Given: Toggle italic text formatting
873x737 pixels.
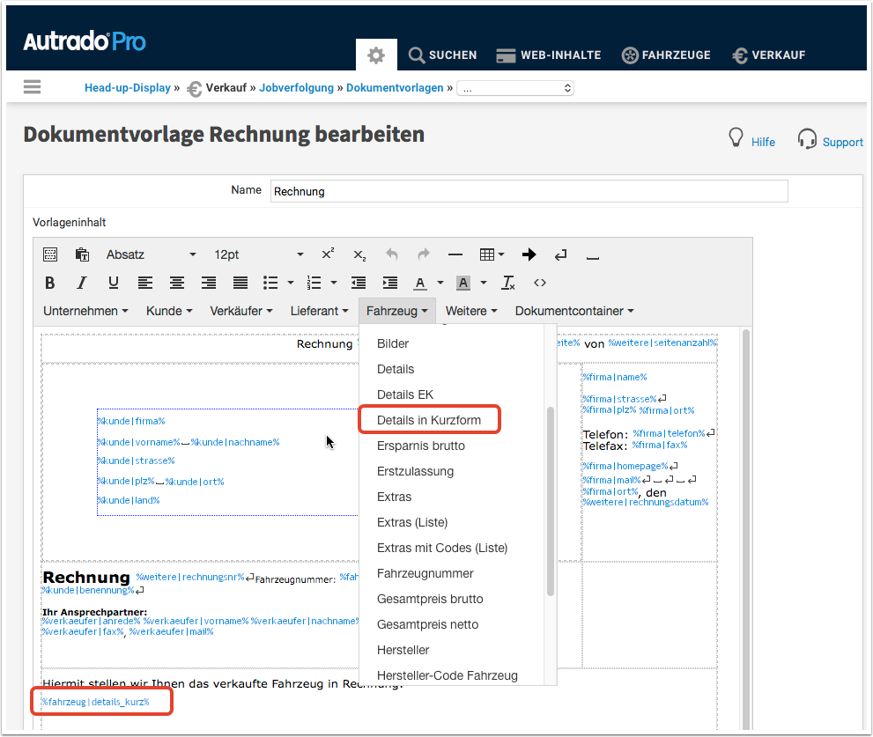Looking at the screenshot, I should 82,283.
